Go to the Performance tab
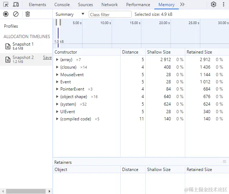 [138, 5]
